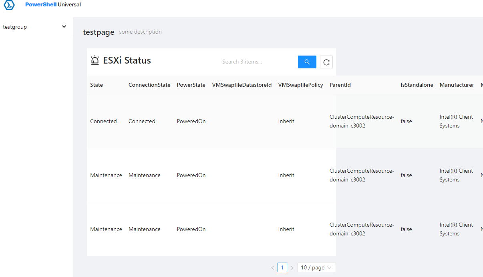
Task: Open the 10 / page size dropdown
Action: pyautogui.click(x=316, y=268)
